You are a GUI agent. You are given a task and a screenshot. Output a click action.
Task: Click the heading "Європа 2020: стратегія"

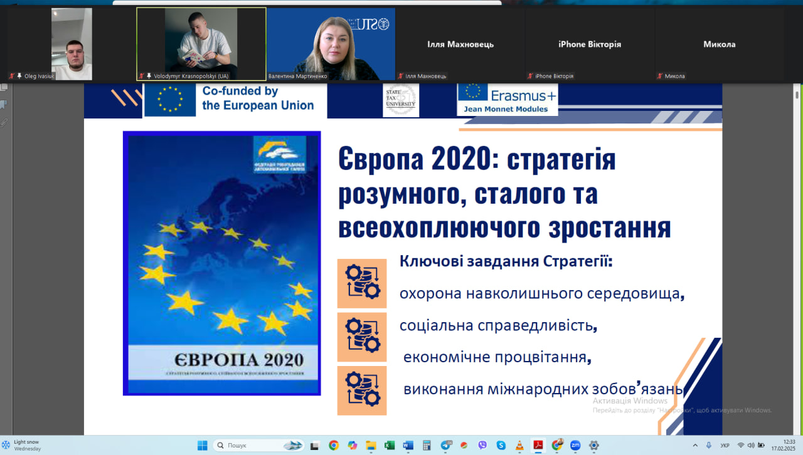477,159
